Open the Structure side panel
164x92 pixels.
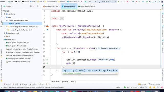pyautogui.click(x=1, y=77)
